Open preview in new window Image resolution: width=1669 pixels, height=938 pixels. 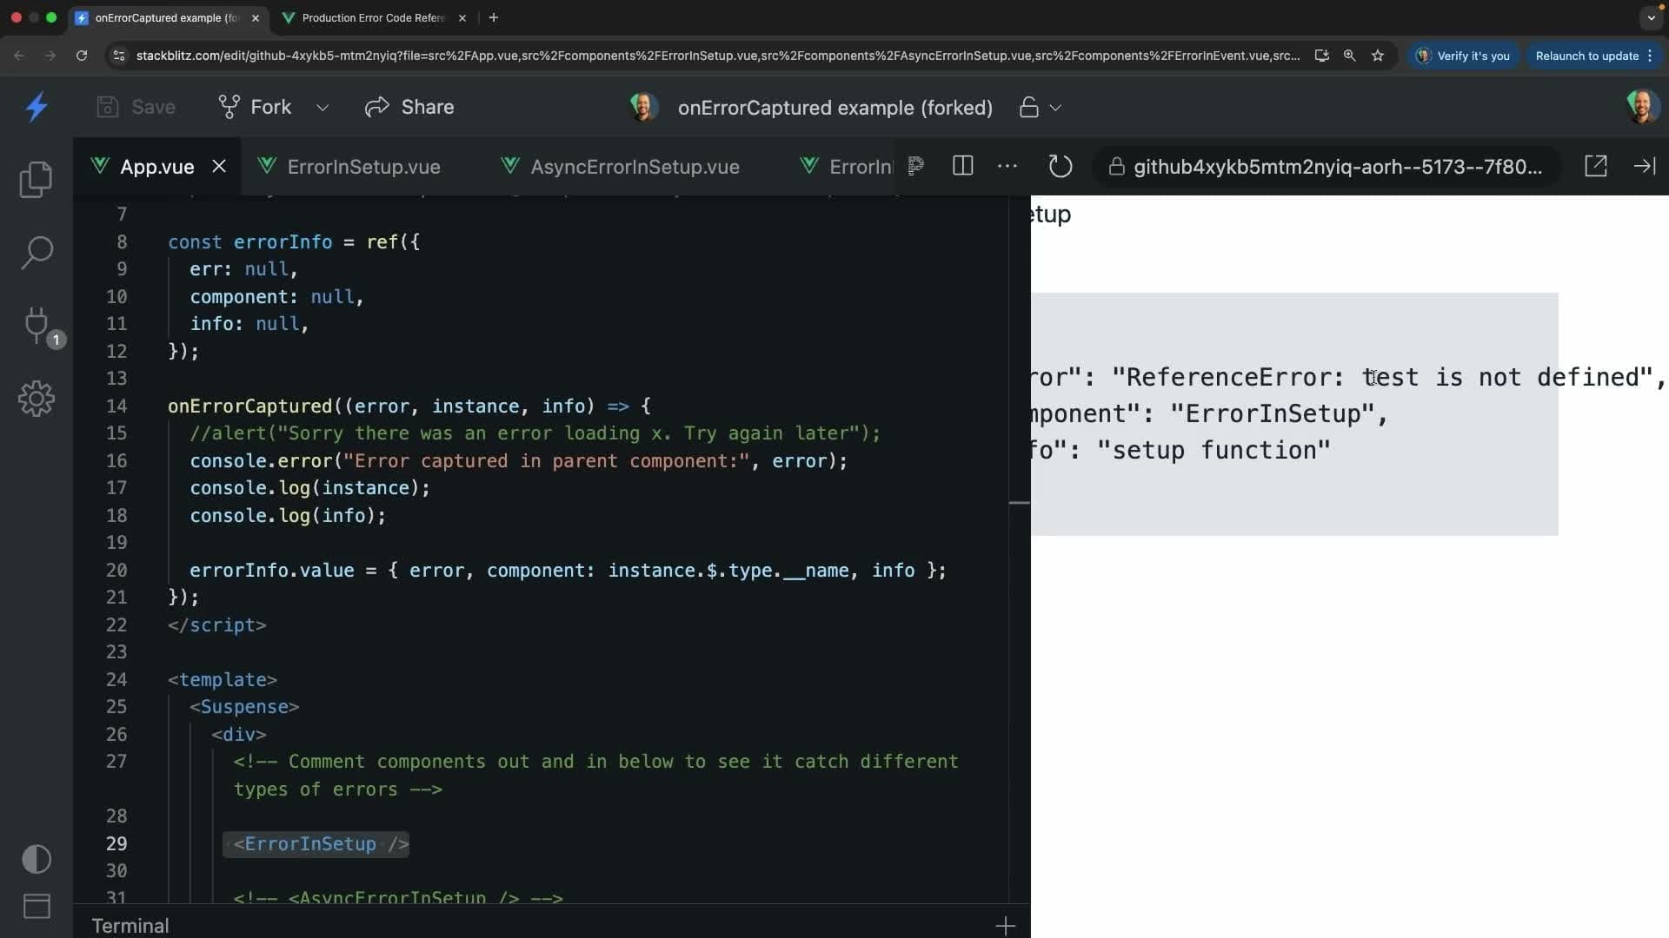(1595, 166)
